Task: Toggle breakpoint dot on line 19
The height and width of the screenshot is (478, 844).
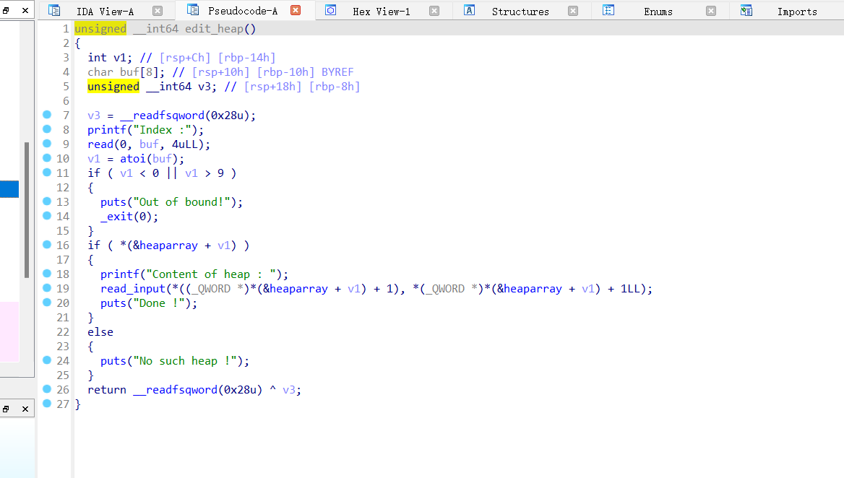Action: [47, 288]
